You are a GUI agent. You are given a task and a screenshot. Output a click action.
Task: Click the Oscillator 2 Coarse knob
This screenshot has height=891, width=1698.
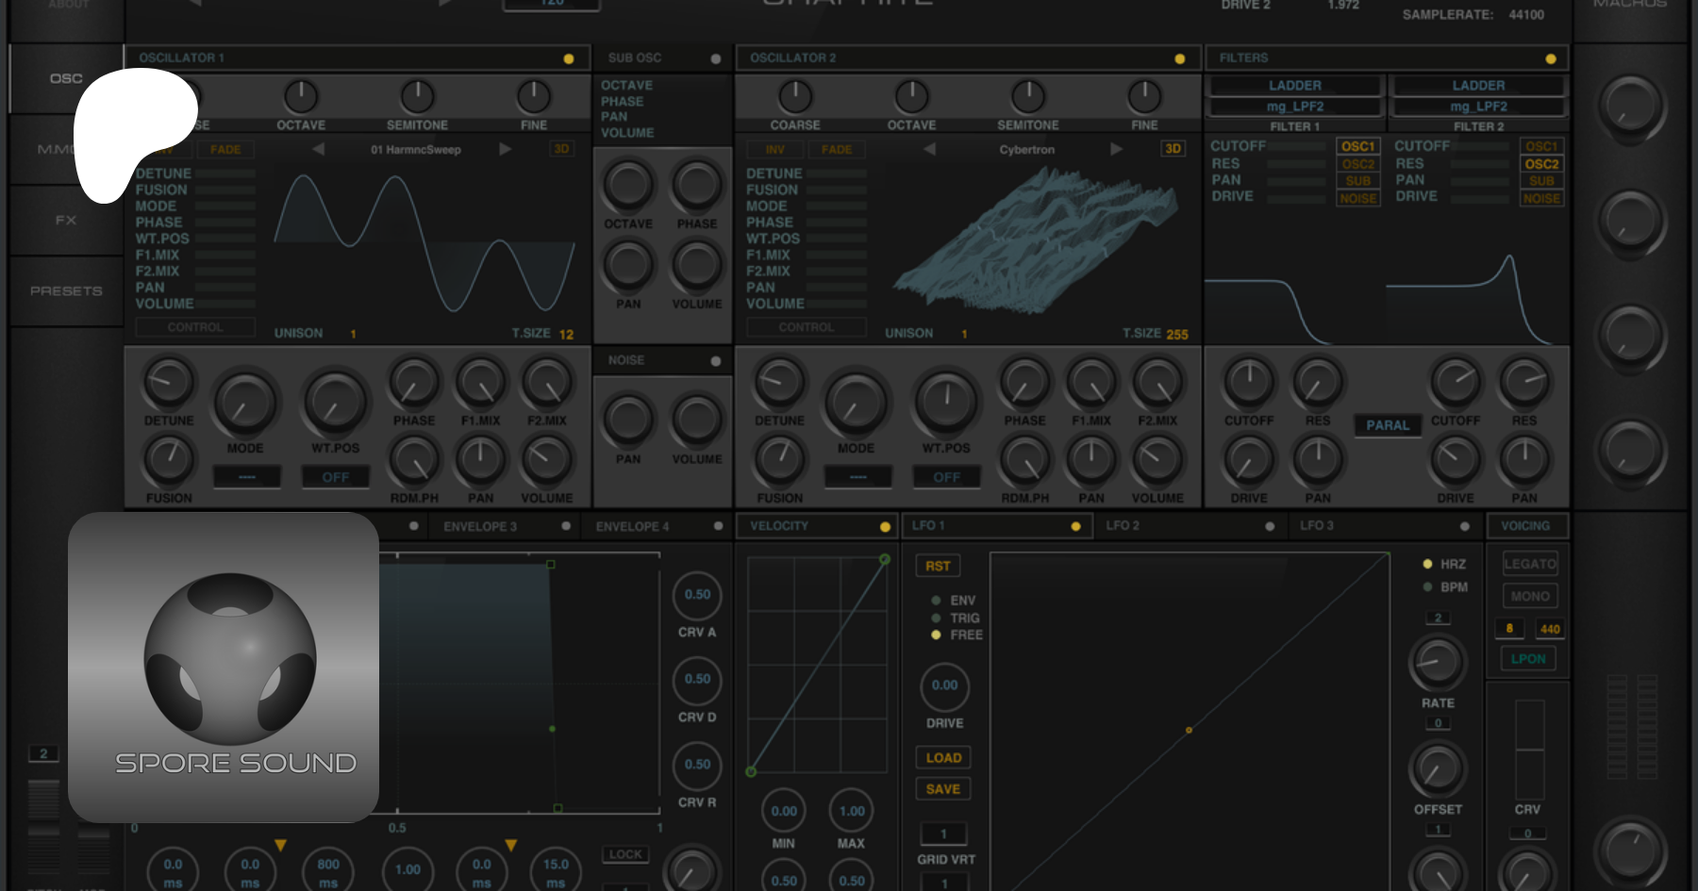[x=794, y=97]
